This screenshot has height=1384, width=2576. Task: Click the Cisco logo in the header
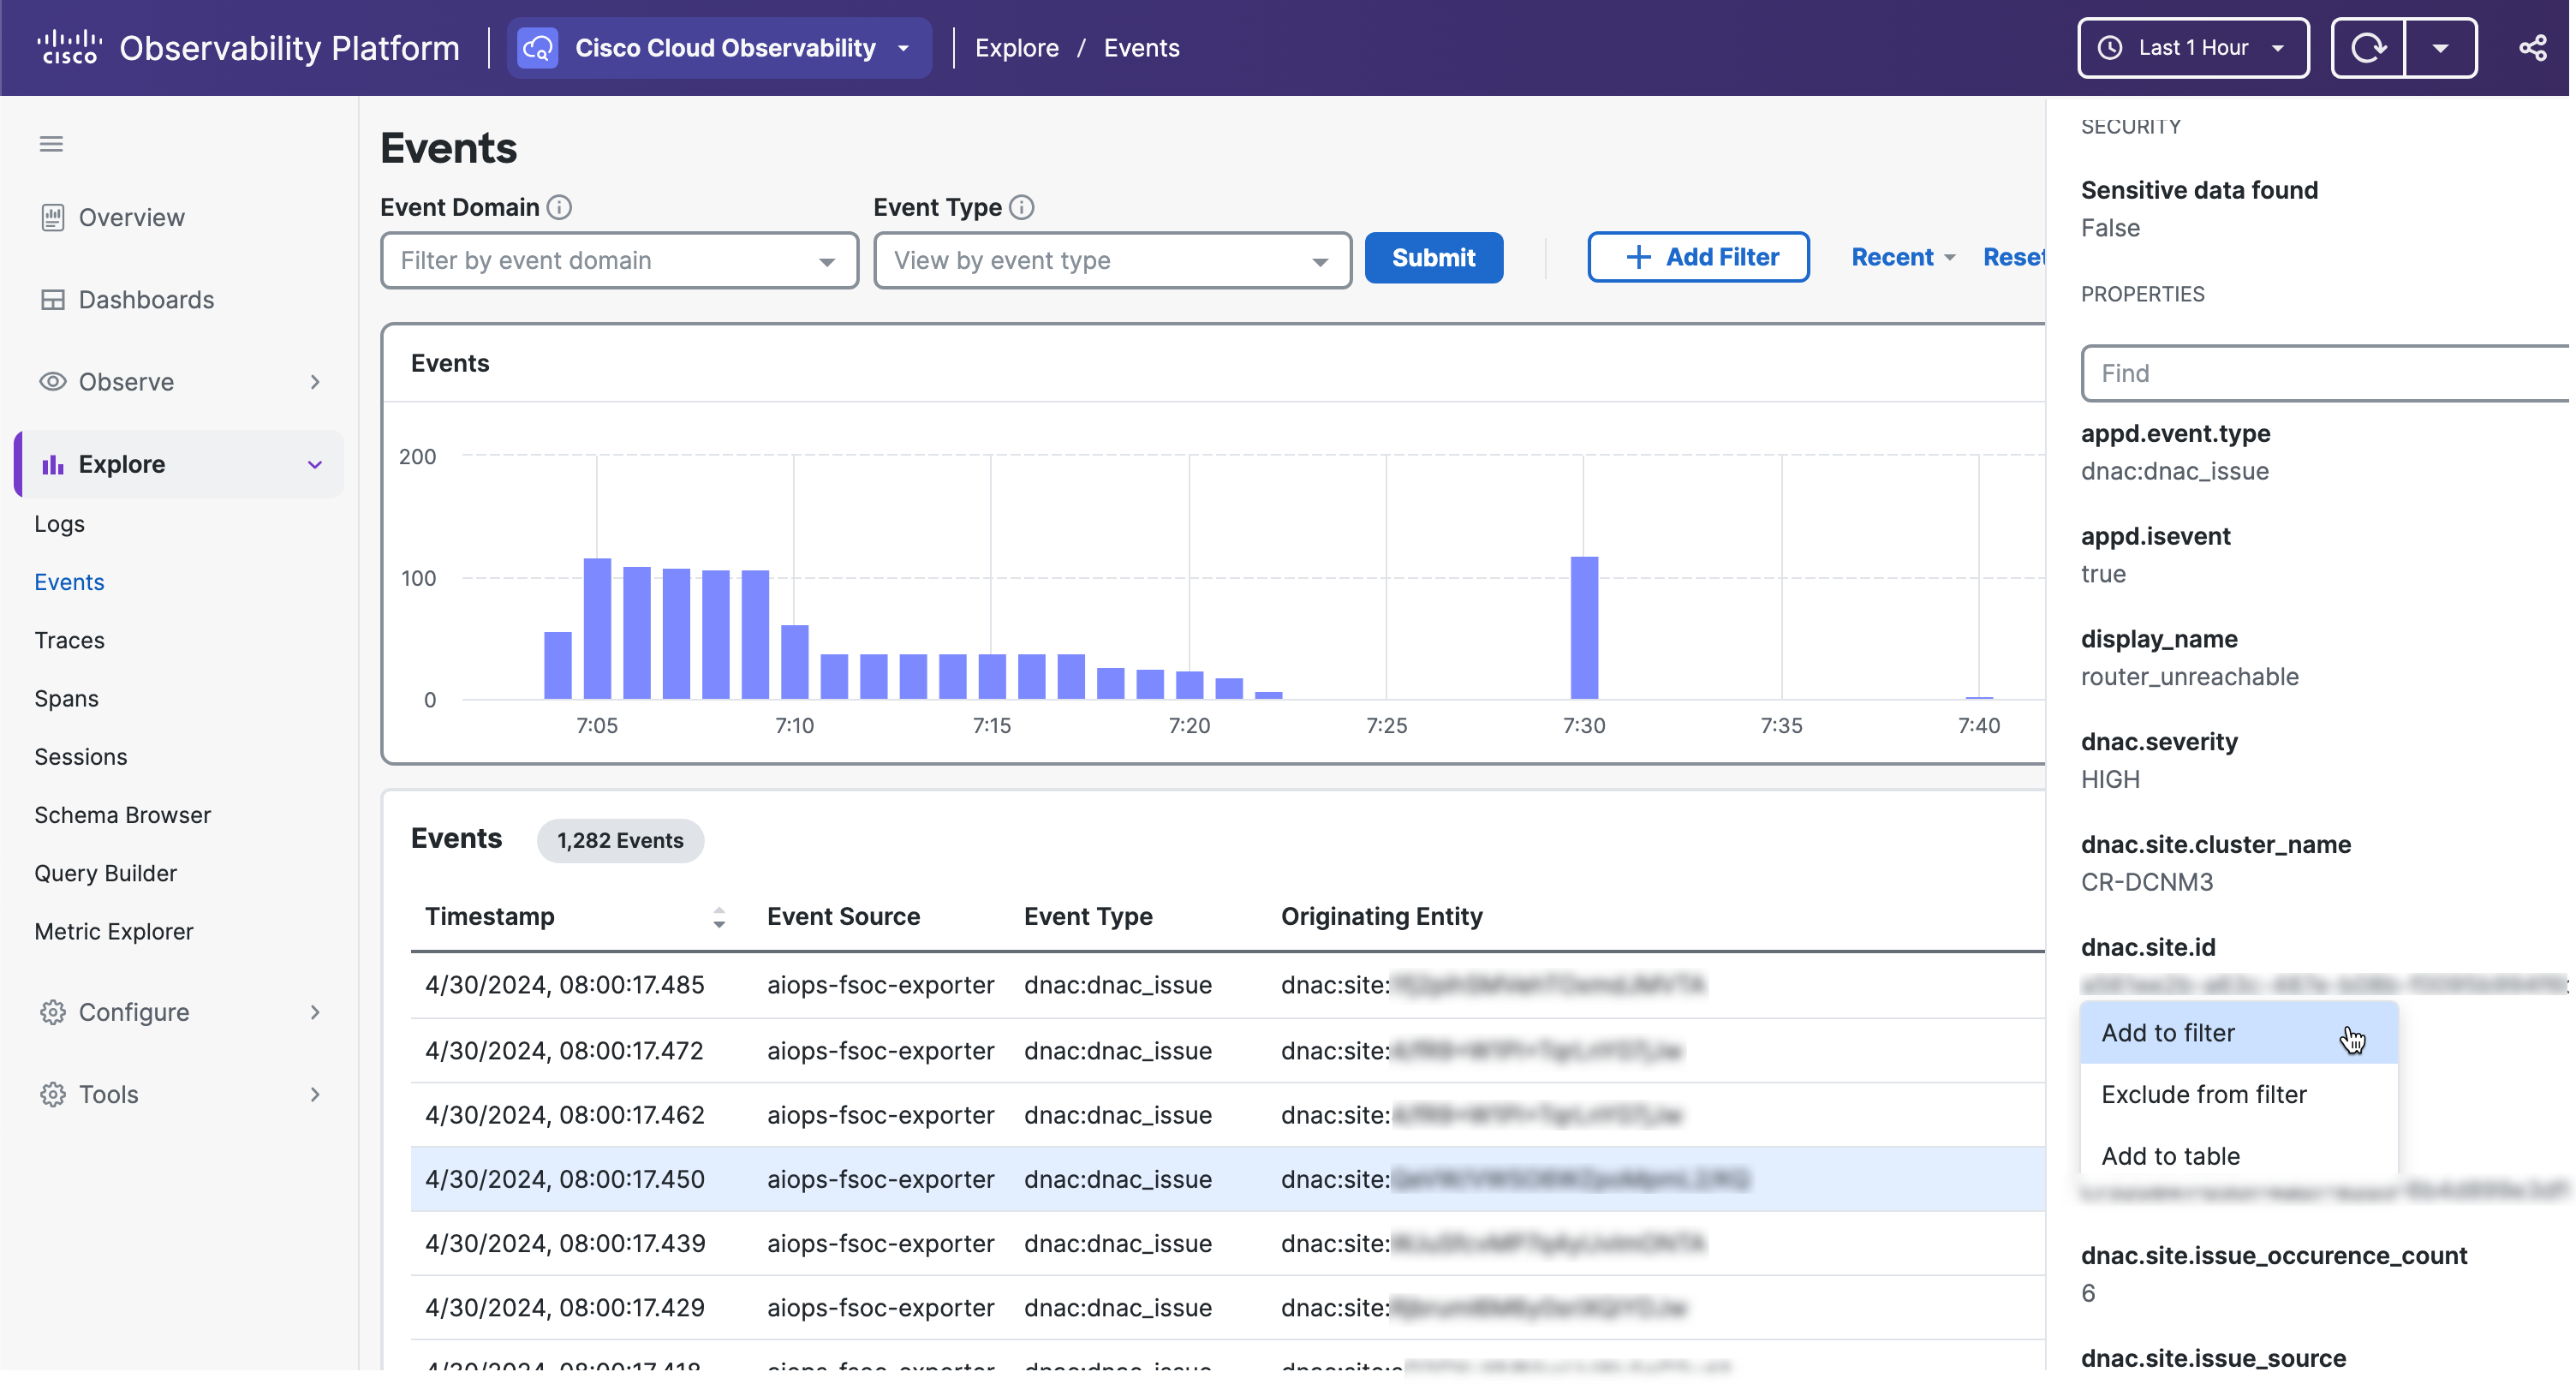point(69,47)
